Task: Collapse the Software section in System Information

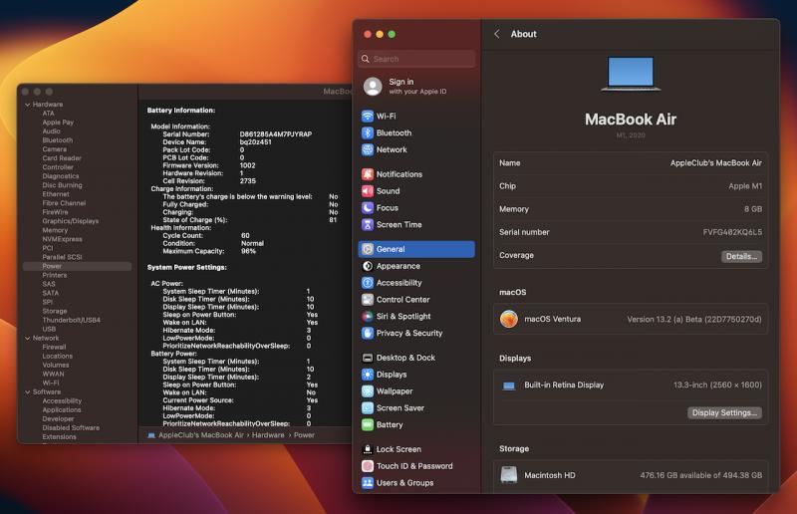Action: point(28,392)
